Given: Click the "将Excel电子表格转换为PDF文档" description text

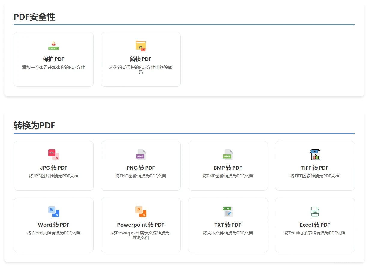Looking at the screenshot, I should [315, 233].
